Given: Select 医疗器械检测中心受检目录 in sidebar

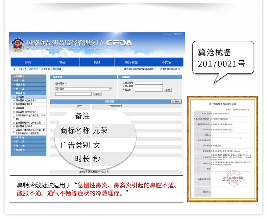Looking at the screenshot, I should [28, 123].
